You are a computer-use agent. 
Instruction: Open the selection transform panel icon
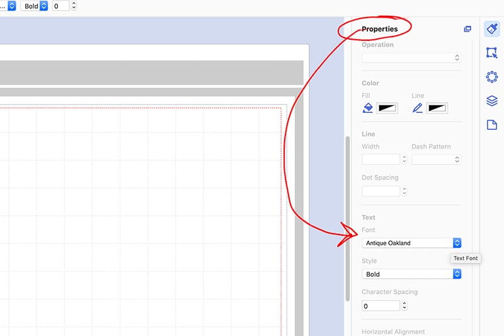[x=492, y=53]
